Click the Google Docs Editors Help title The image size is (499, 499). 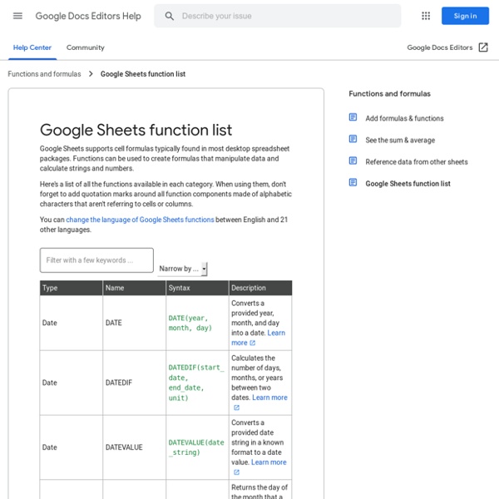tap(88, 16)
